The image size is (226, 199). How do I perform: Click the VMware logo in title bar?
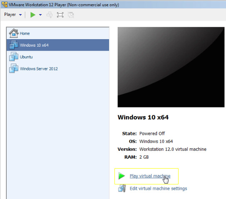[x=5, y=5]
